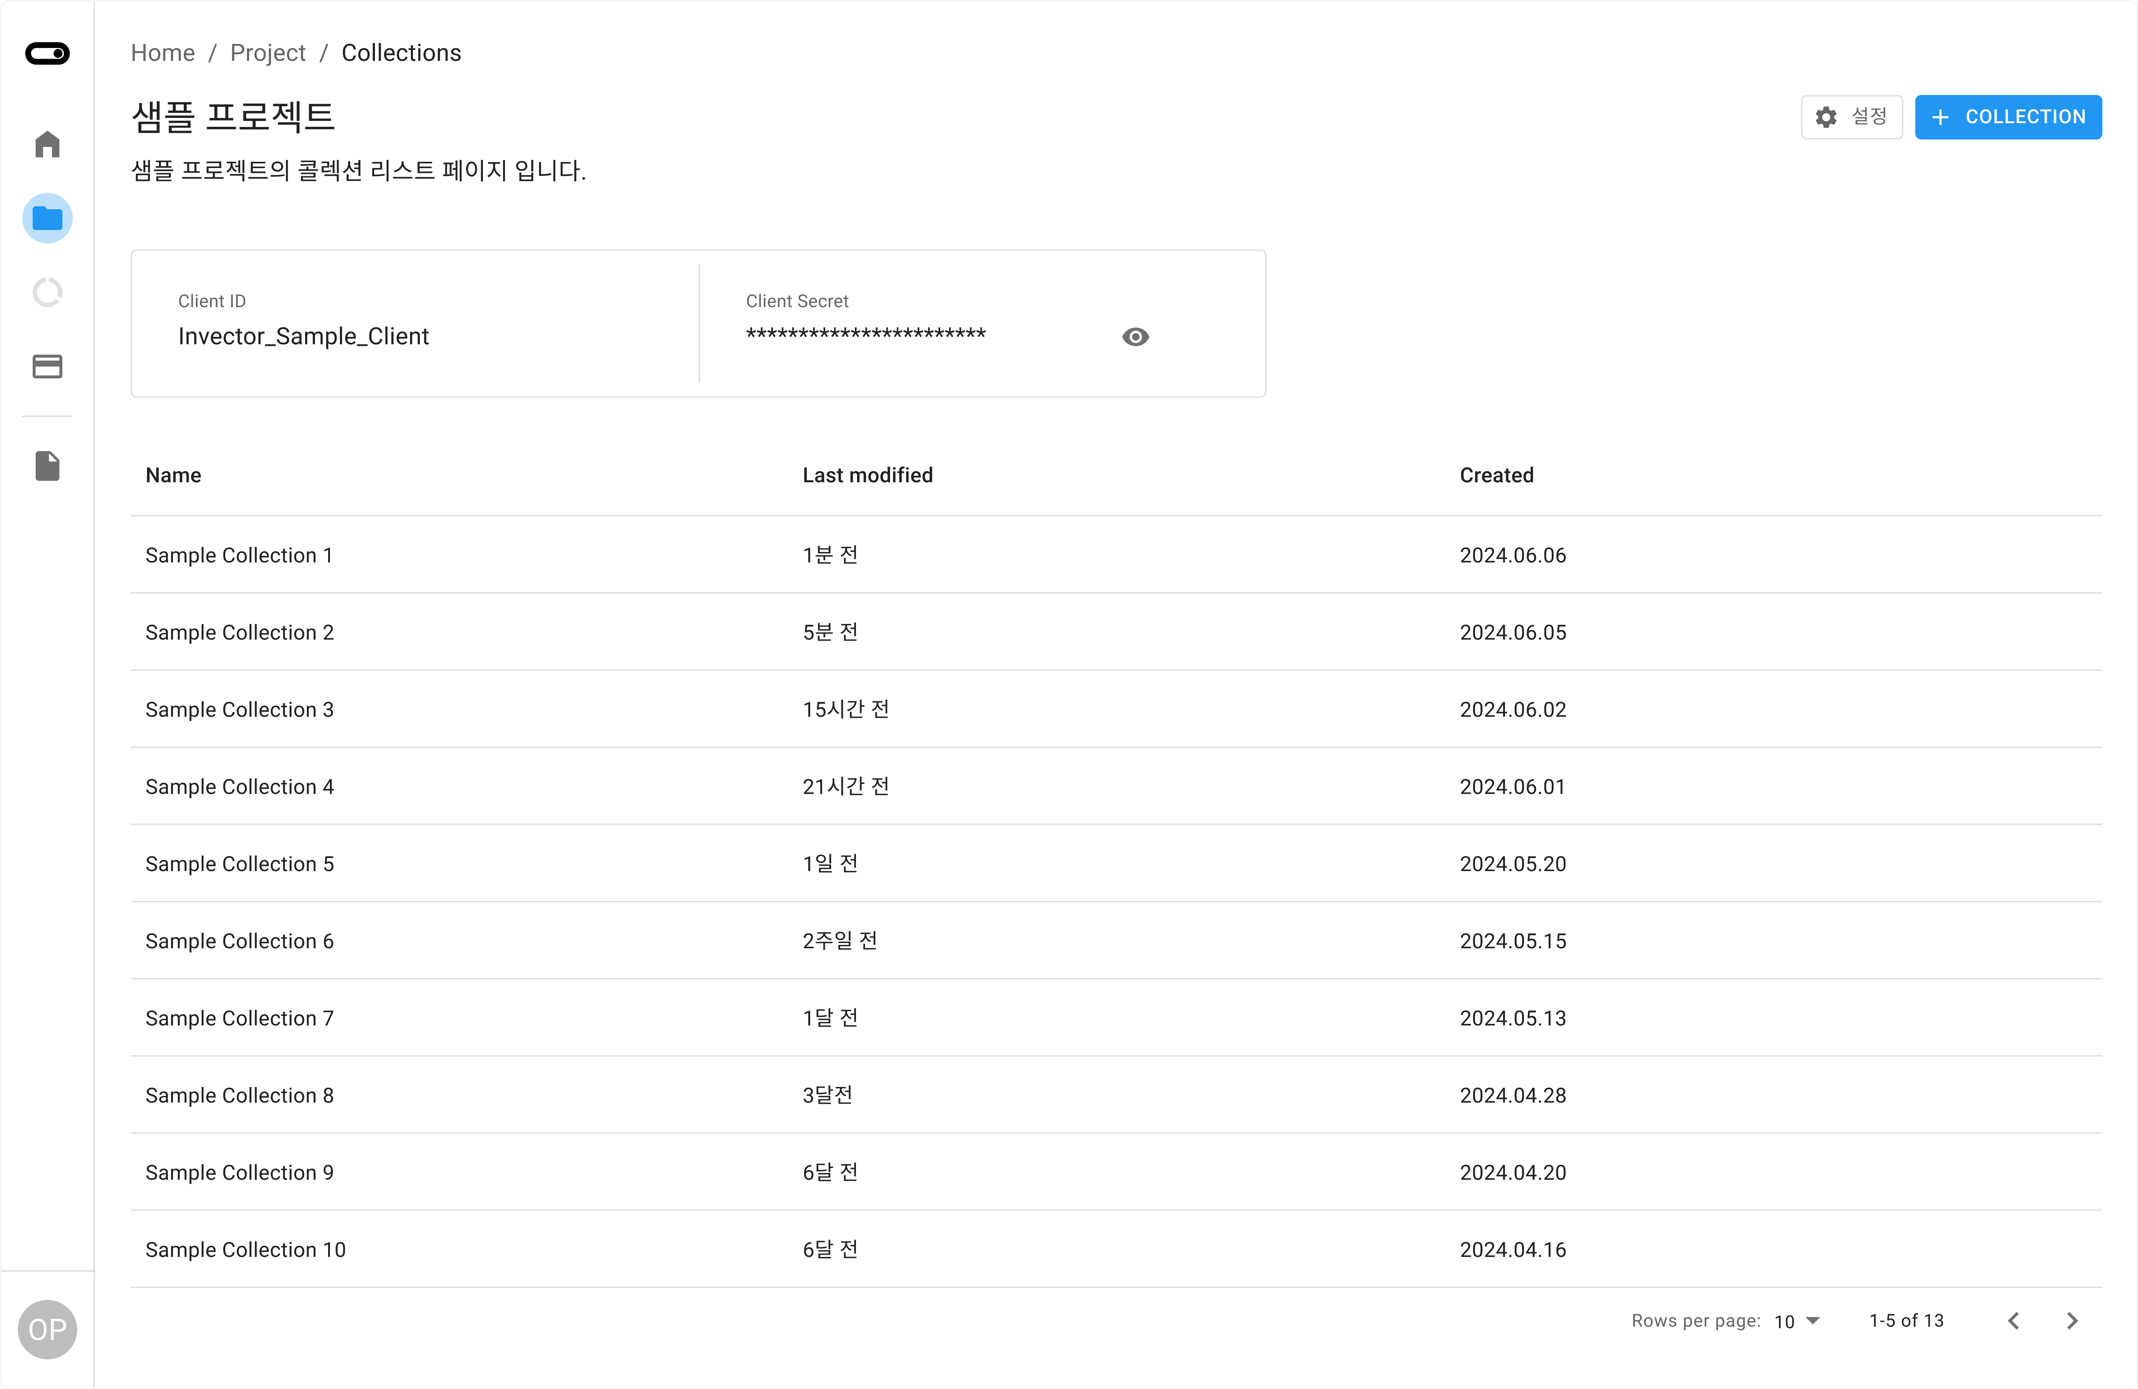Click the 21시간 전 last modified cell
2138x1389 pixels.
pos(846,787)
